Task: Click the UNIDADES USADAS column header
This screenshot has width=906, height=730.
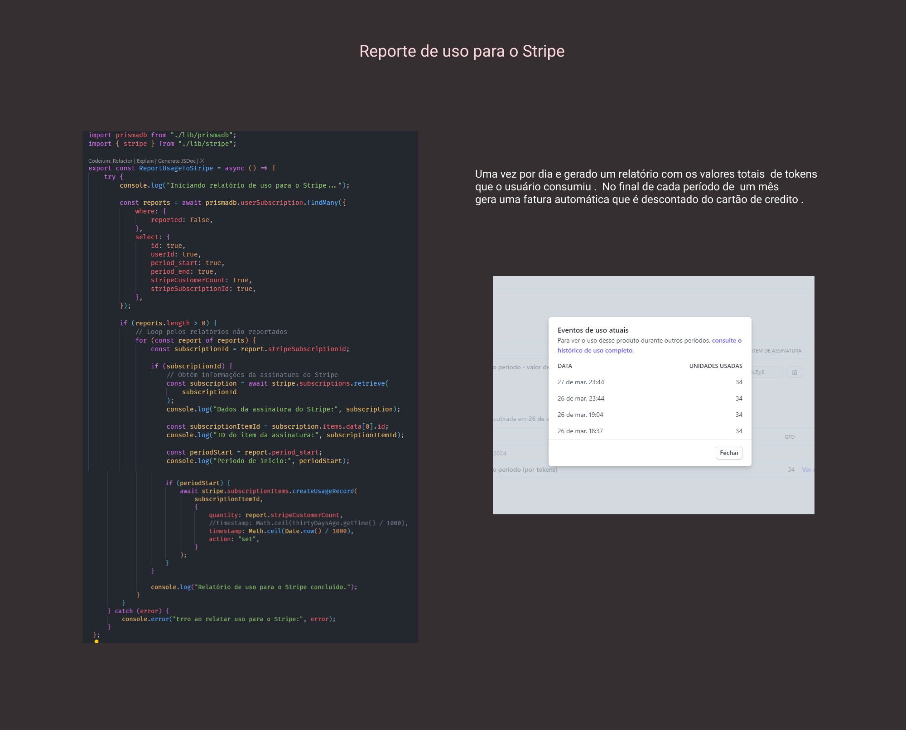Action: pyautogui.click(x=715, y=366)
